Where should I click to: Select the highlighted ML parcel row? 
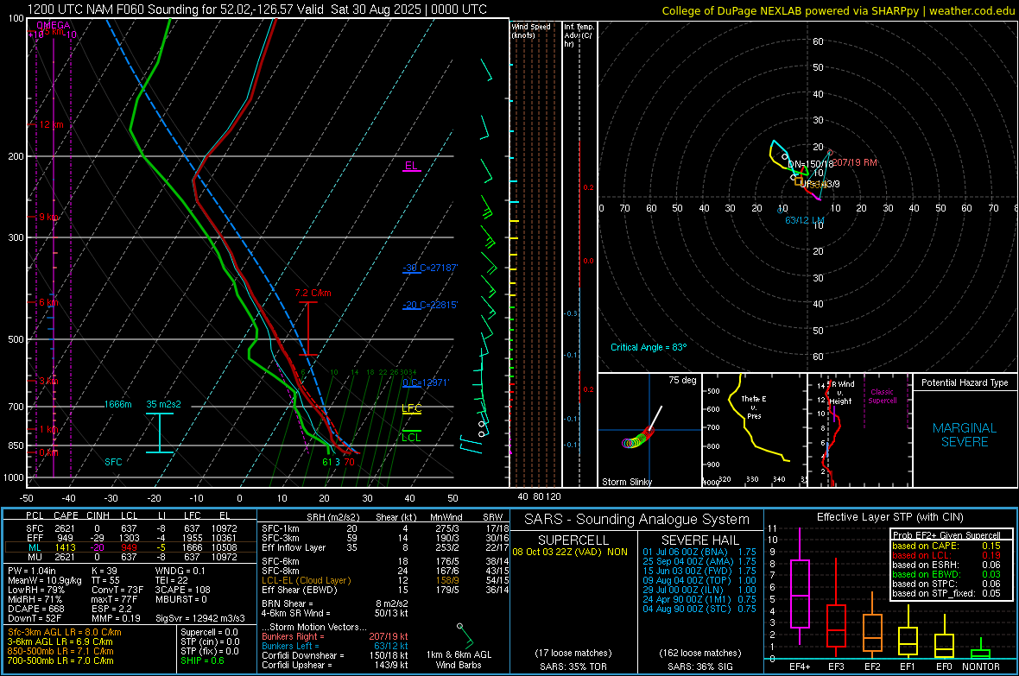(130, 547)
